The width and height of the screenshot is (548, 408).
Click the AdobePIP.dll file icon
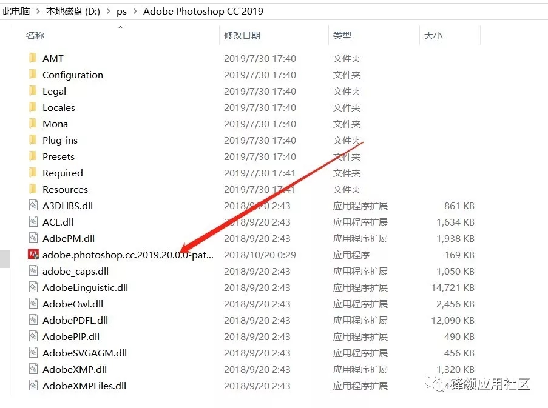coord(33,336)
